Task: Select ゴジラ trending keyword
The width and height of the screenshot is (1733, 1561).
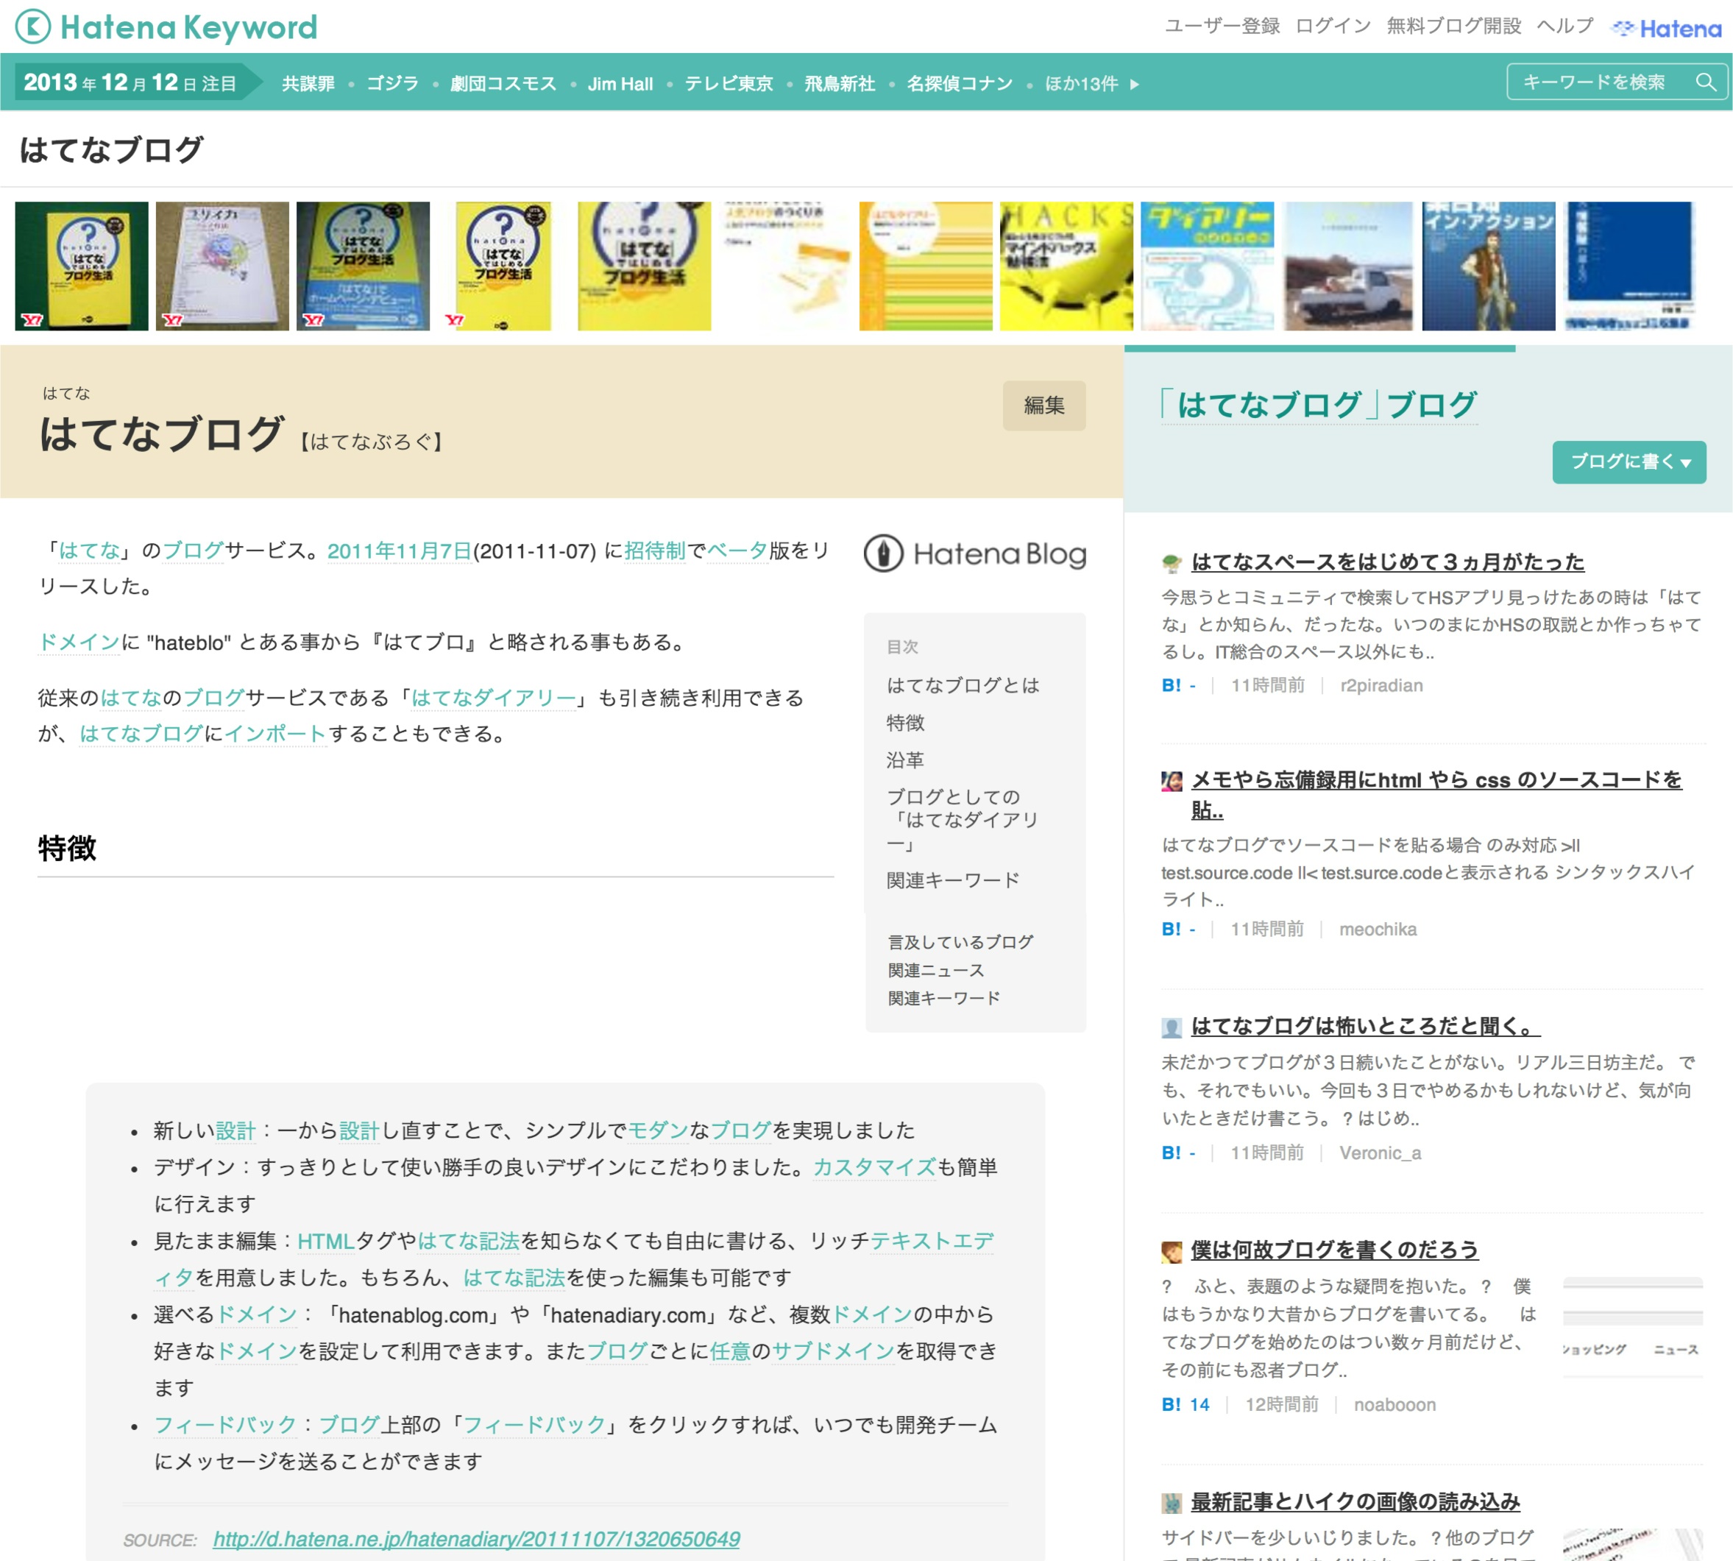Action: (x=393, y=84)
